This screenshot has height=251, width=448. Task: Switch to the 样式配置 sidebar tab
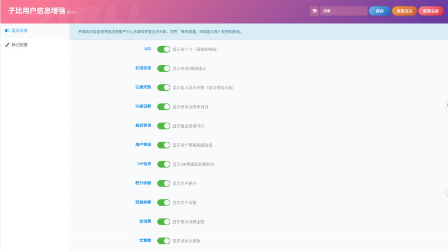point(35,45)
